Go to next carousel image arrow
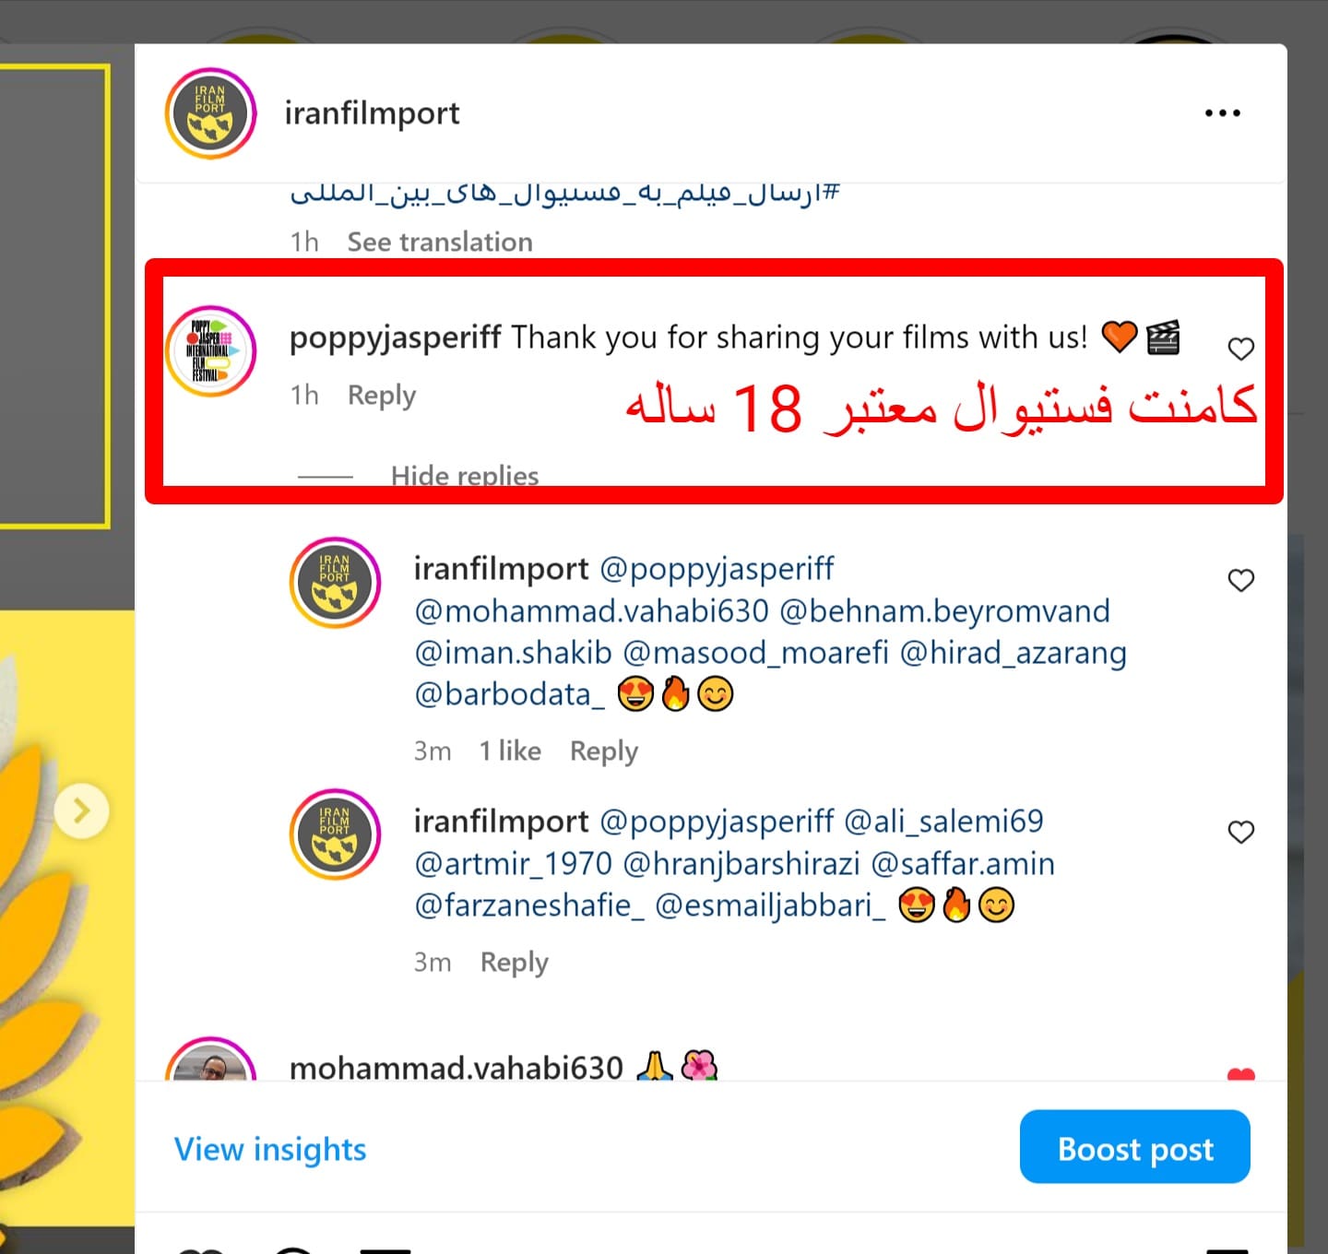This screenshot has width=1328, height=1254. pos(81,810)
